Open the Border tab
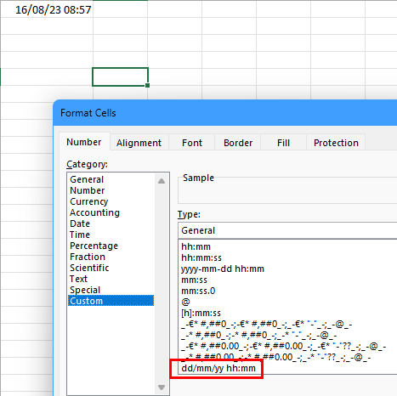 (x=238, y=143)
